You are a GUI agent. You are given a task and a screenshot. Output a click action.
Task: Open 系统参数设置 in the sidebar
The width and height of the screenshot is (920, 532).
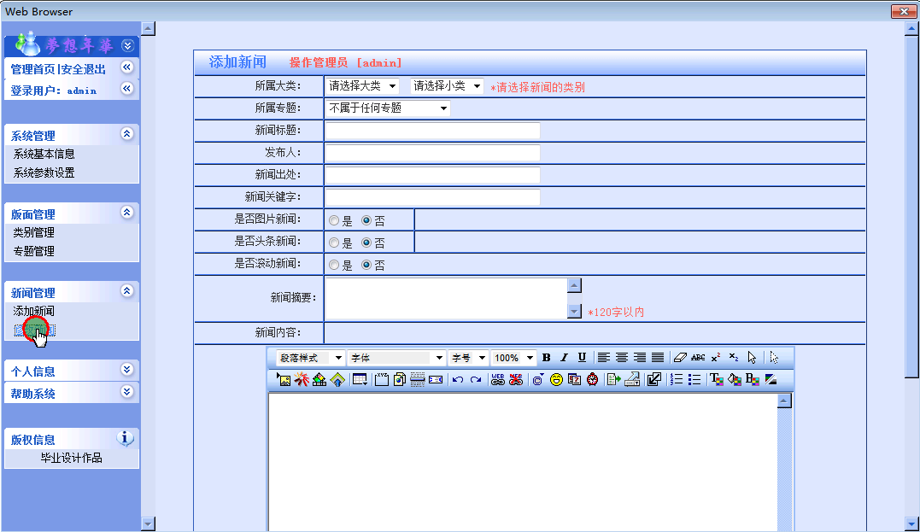pyautogui.click(x=44, y=173)
